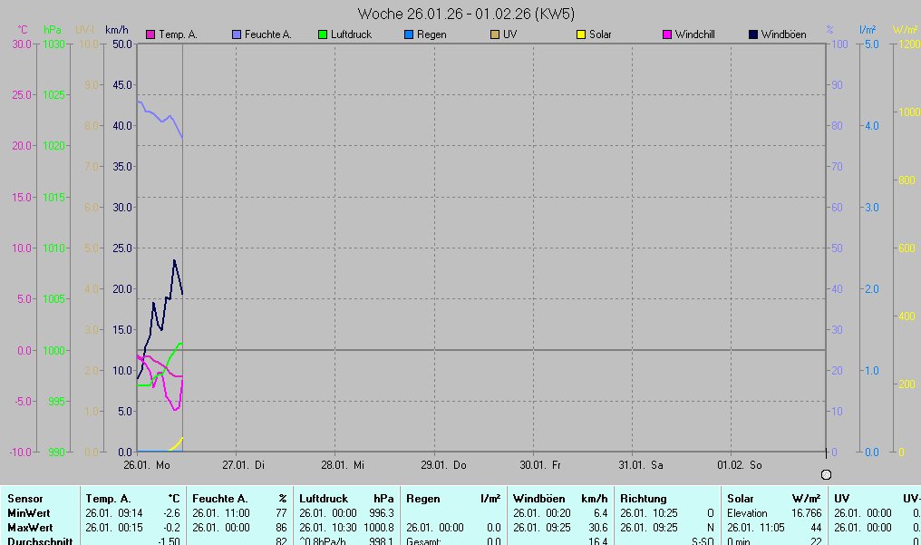Click the green Luftdruck legend swatch

tap(323, 35)
